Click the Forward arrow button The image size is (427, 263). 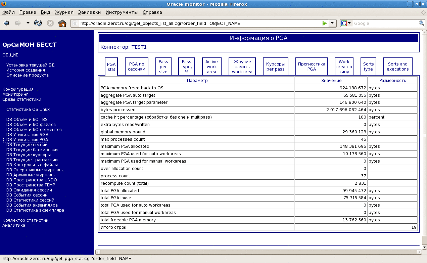click(x=18, y=23)
